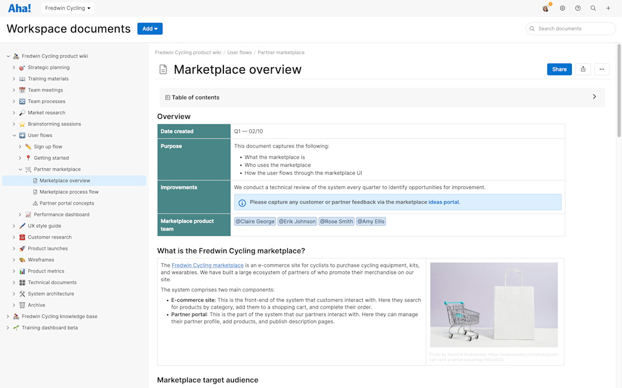Open the Add button dropdown
The width and height of the screenshot is (622, 388).
tap(150, 28)
